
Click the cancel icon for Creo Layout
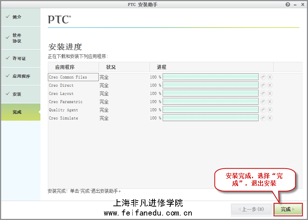pos(270,93)
